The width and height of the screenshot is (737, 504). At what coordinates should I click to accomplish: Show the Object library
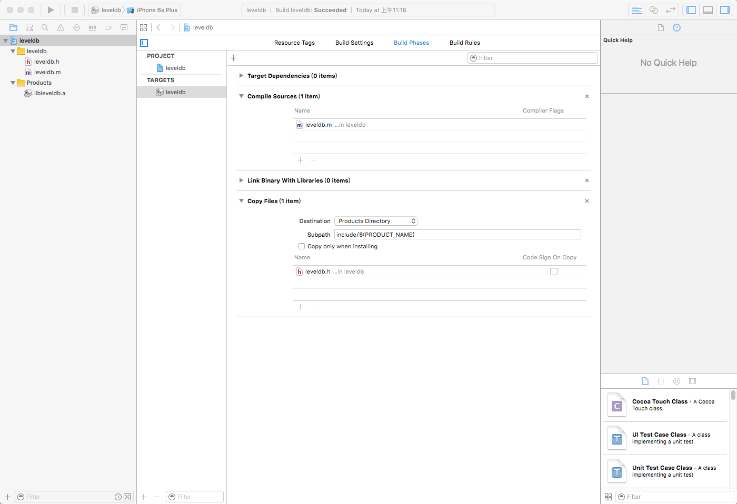pos(676,381)
